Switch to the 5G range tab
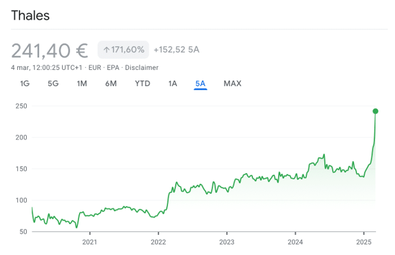 [53, 84]
